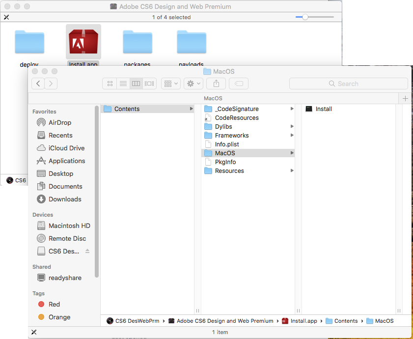Adjust the icon size slider in Adobe window
413x339 pixels.
click(305, 17)
